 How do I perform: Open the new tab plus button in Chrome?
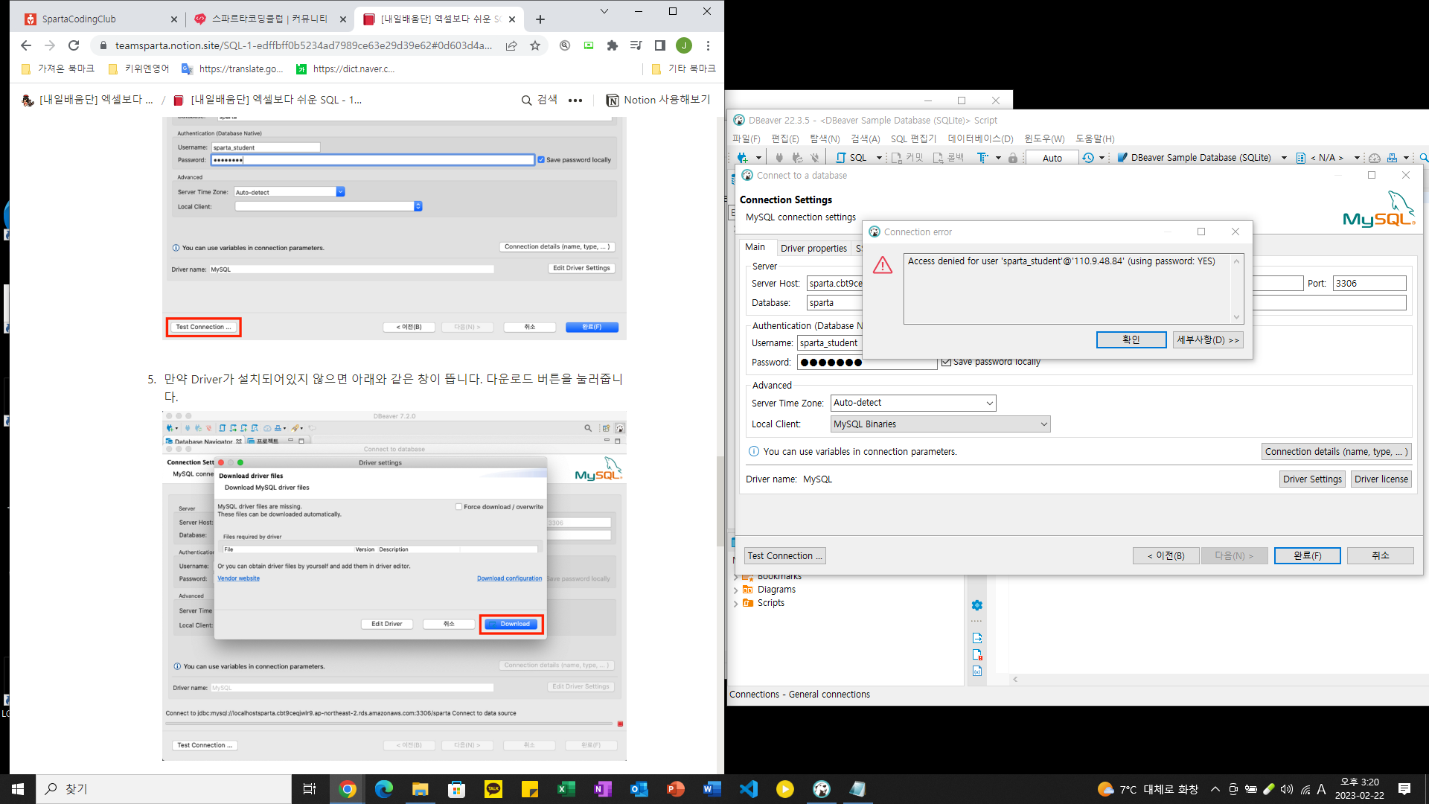tap(540, 19)
